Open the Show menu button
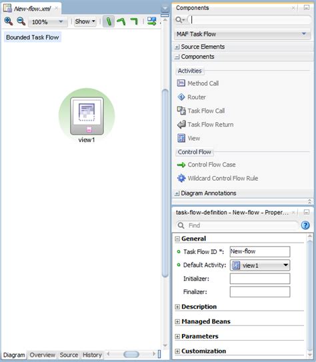316x362 pixels. point(85,21)
